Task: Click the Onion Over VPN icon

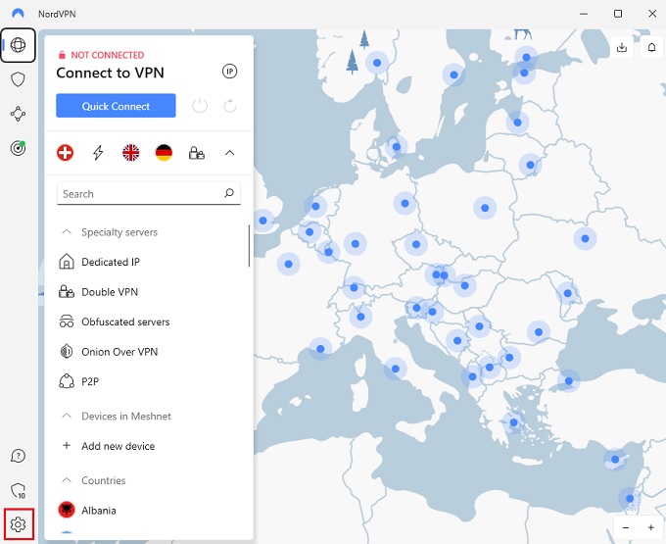Action: 67,352
